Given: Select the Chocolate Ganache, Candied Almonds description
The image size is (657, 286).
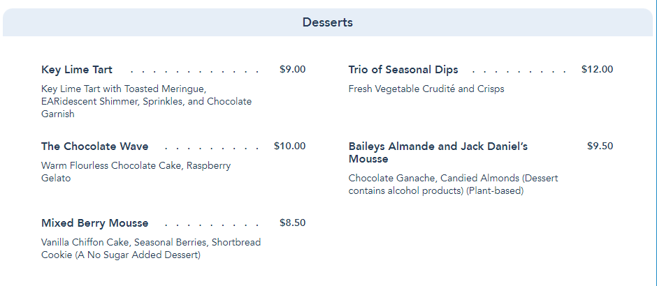Looking at the screenshot, I should coord(453,184).
